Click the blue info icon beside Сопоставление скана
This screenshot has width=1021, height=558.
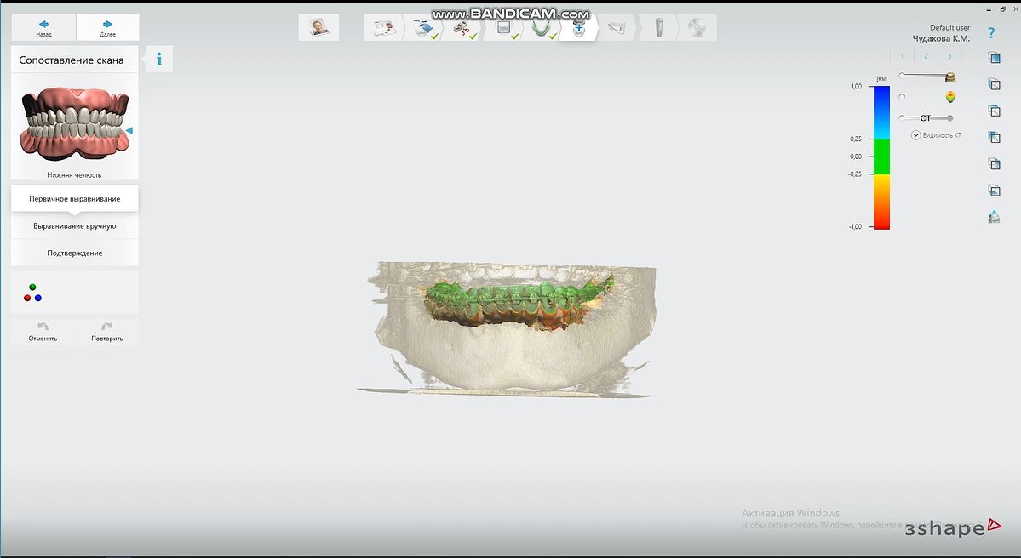click(x=159, y=60)
